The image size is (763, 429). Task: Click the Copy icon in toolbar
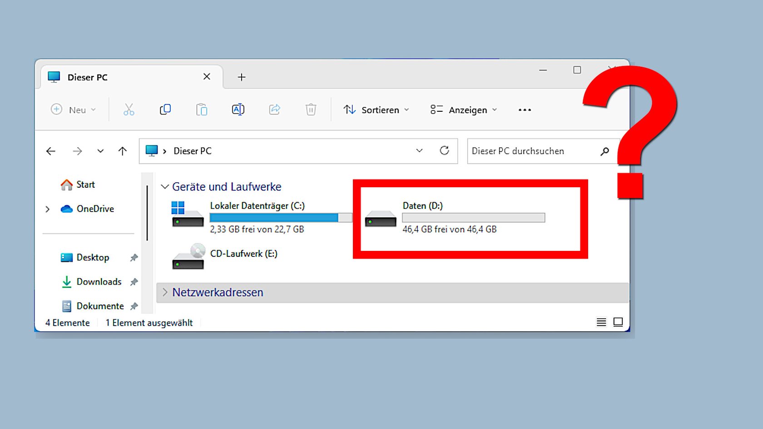click(165, 110)
